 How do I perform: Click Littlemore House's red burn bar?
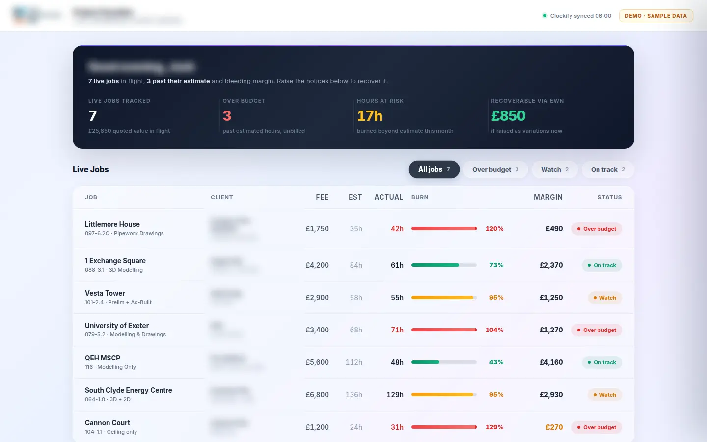pos(444,229)
